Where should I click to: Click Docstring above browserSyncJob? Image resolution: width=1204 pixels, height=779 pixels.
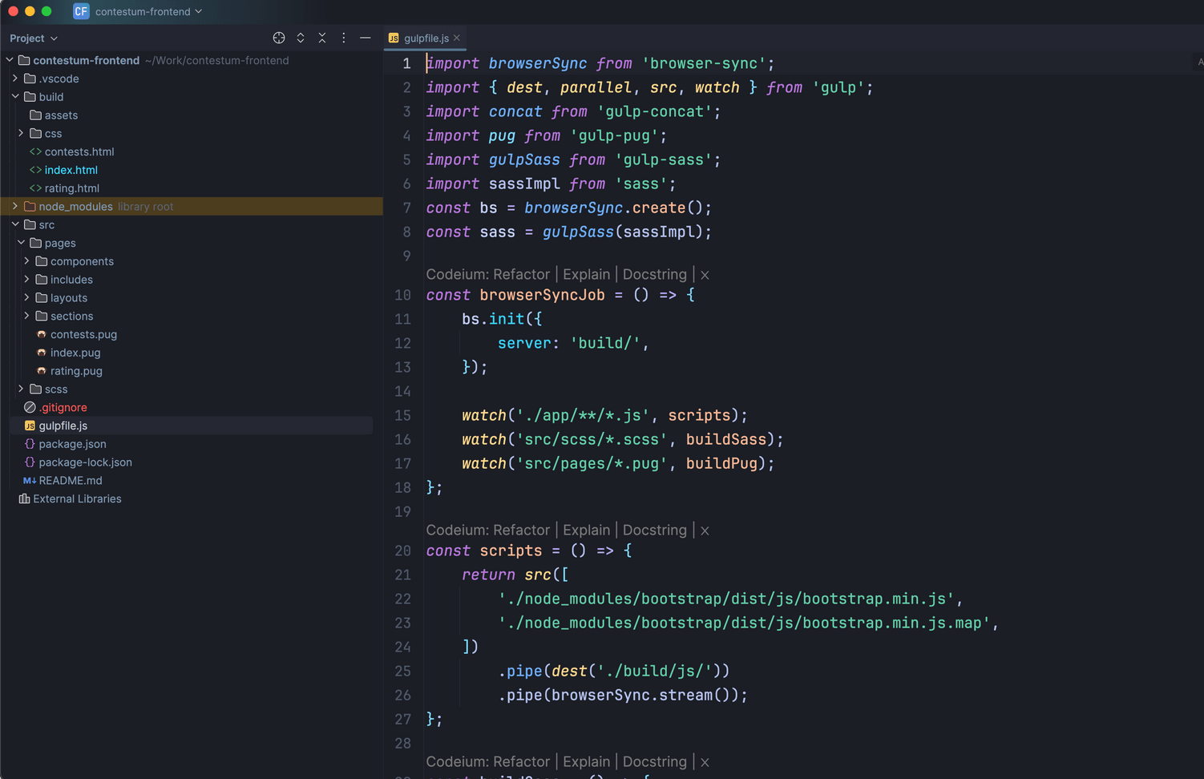pos(655,274)
